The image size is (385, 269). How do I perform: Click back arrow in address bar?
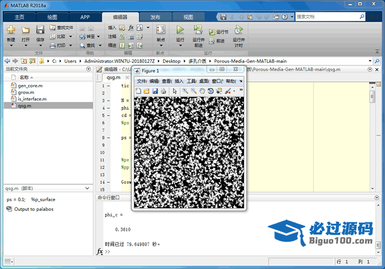click(x=8, y=61)
